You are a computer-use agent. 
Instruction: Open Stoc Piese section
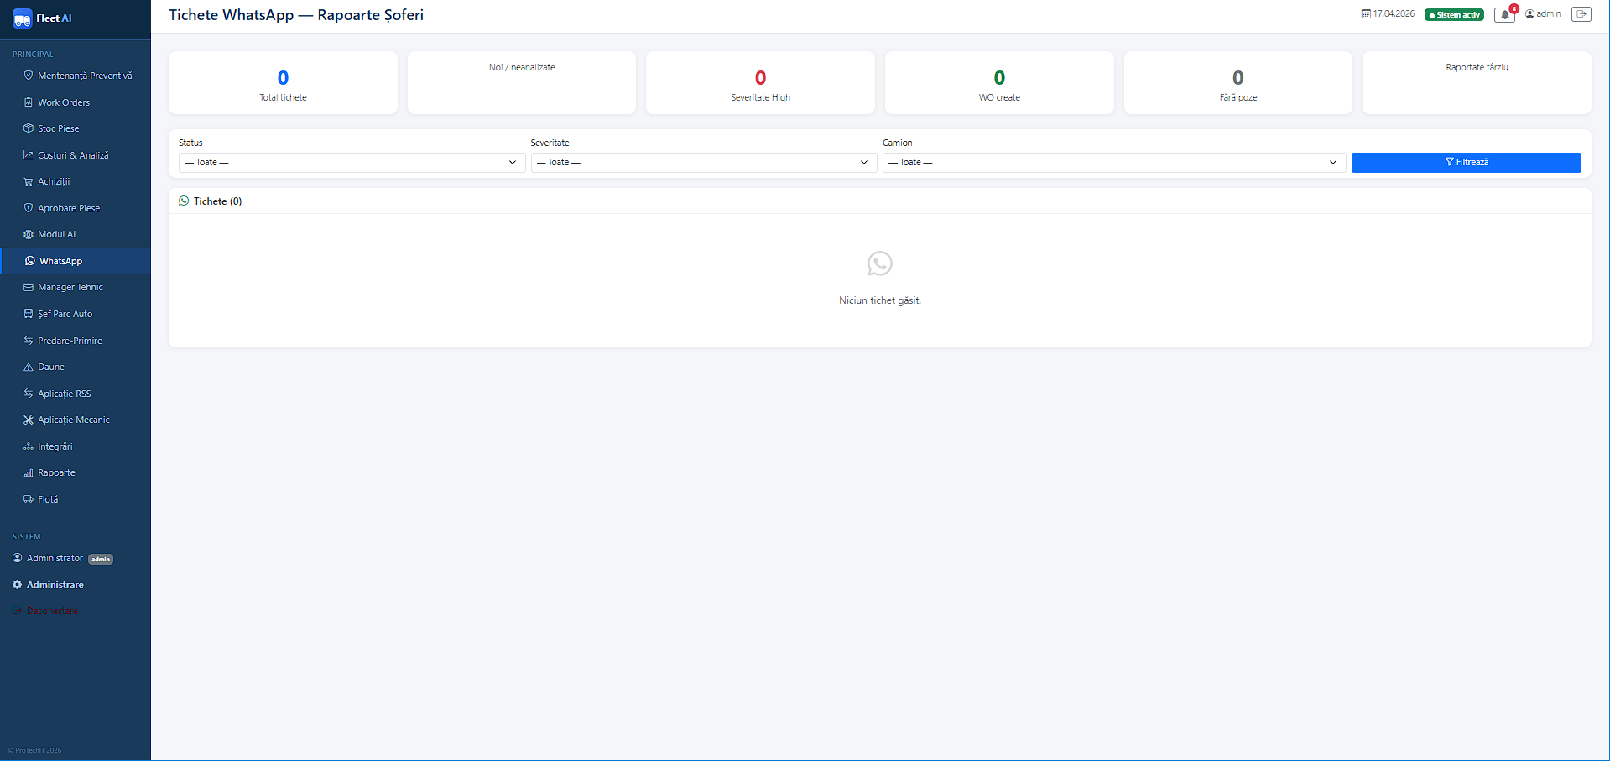[76, 128]
